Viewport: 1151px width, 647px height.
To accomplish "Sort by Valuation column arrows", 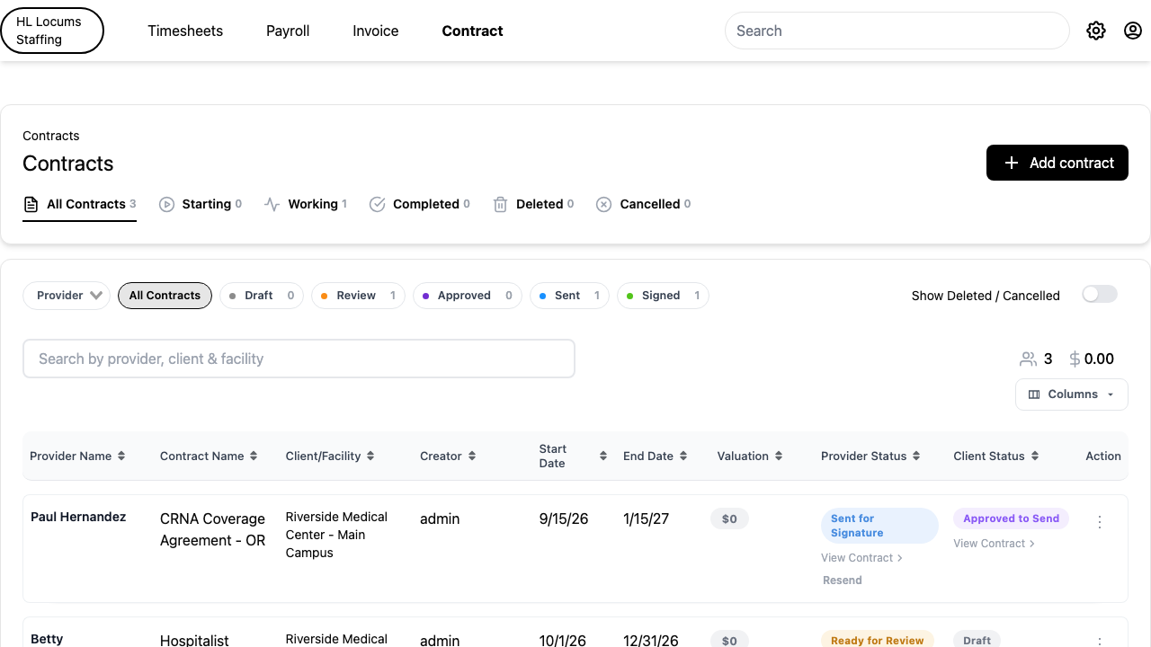I will pyautogui.click(x=779, y=456).
